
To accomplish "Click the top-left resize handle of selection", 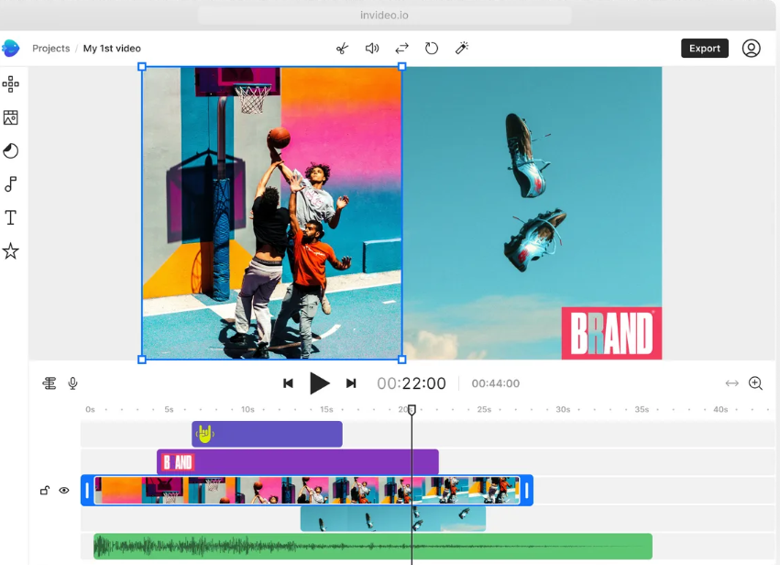I will coord(142,67).
